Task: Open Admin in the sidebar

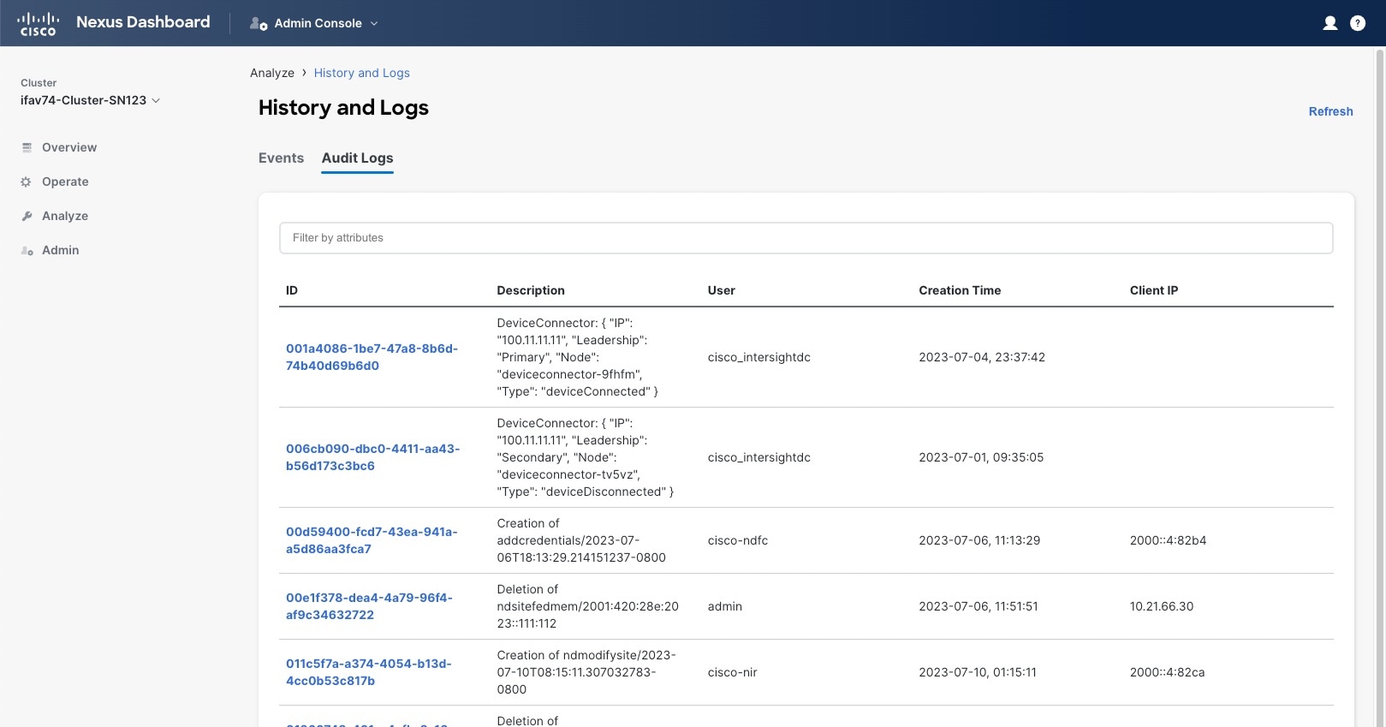Action: pos(60,250)
